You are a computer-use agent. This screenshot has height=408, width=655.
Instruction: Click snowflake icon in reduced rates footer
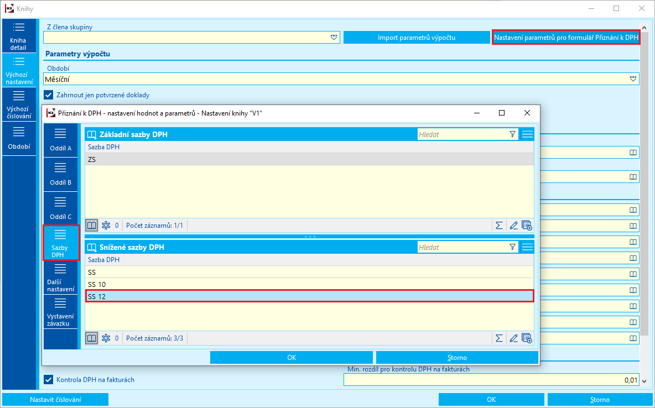[x=106, y=338]
